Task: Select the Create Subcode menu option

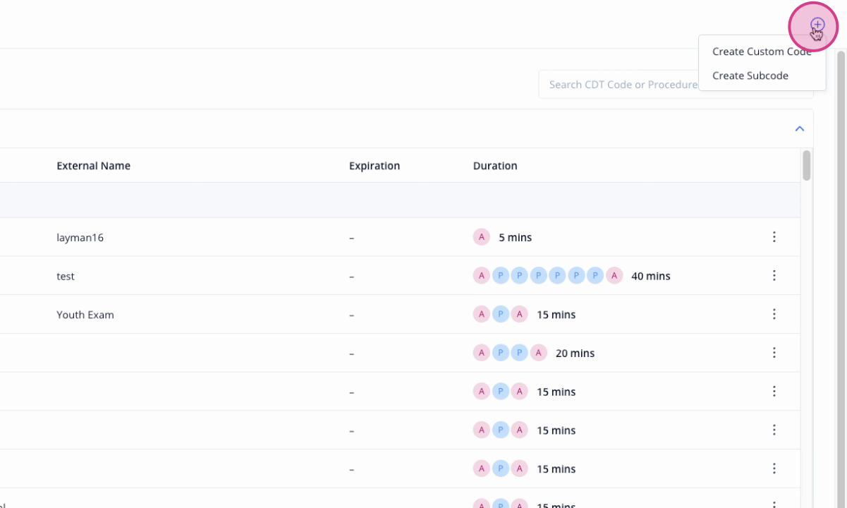Action: tap(750, 75)
